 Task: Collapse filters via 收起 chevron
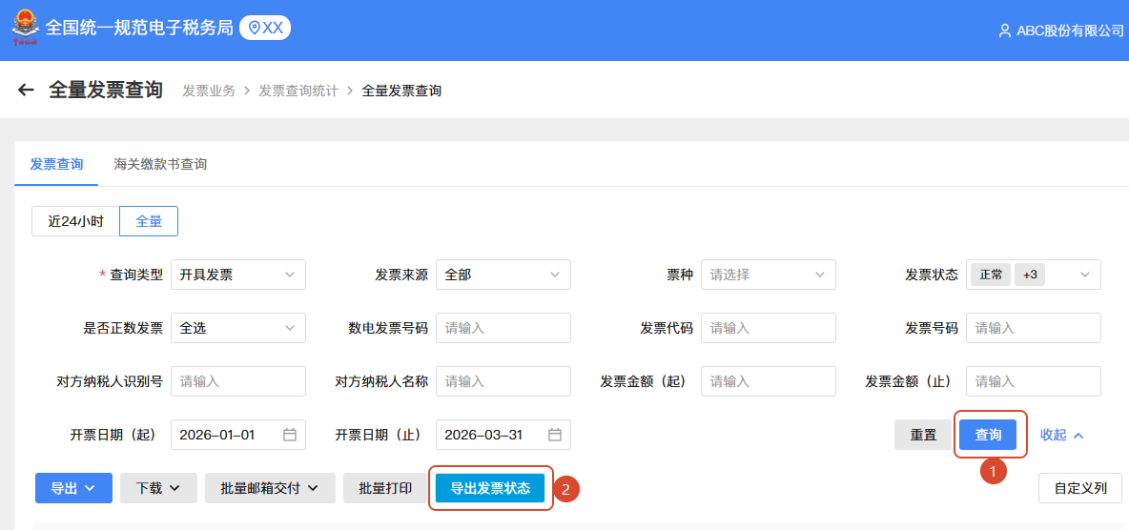coord(1078,436)
